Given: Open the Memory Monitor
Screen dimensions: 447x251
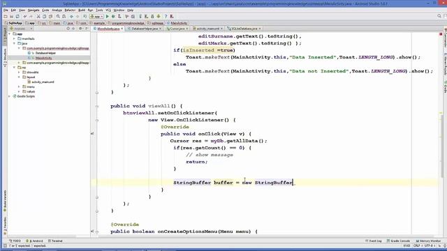Looking at the screenshot, I should [x=428, y=241].
